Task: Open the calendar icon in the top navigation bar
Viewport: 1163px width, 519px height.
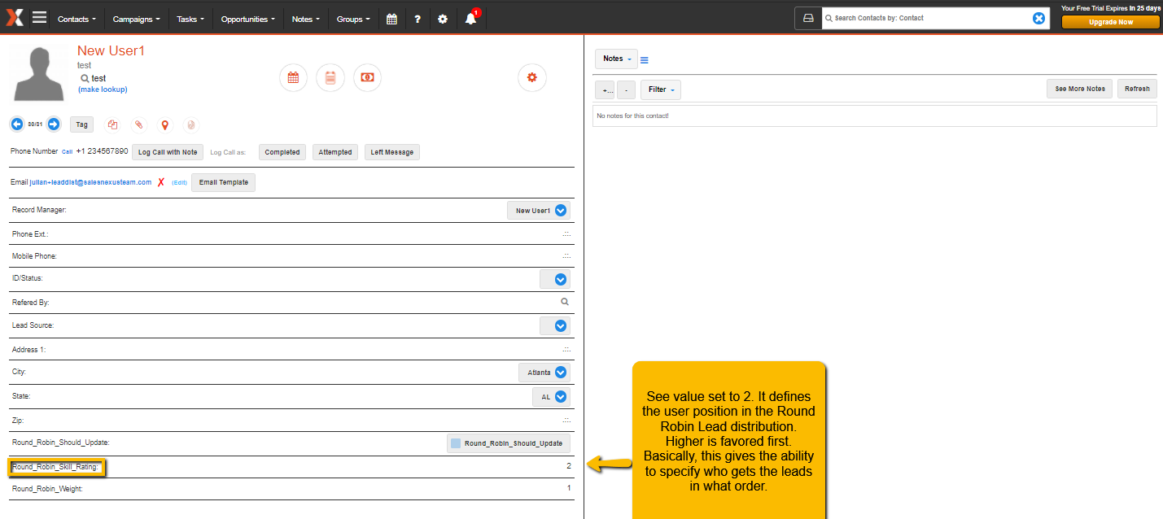Action: click(x=391, y=19)
